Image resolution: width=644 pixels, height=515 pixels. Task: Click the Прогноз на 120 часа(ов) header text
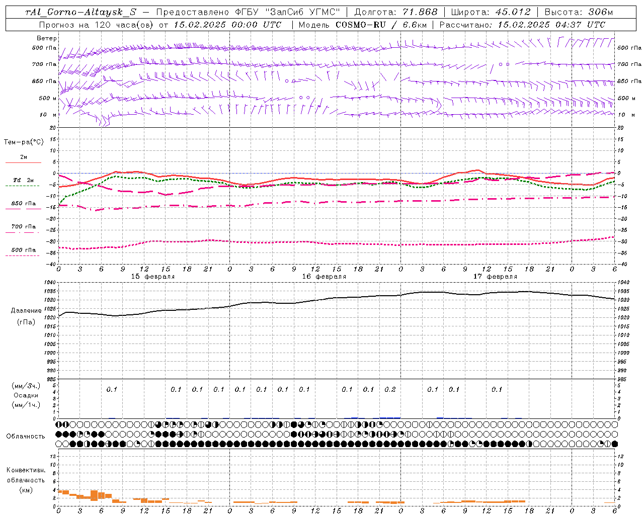(97, 25)
